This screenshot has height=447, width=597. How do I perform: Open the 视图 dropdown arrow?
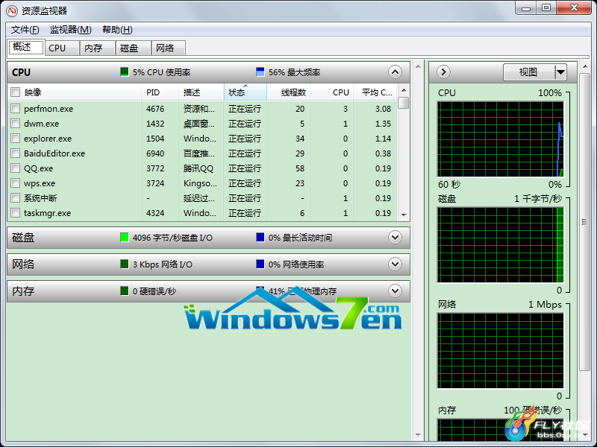560,72
